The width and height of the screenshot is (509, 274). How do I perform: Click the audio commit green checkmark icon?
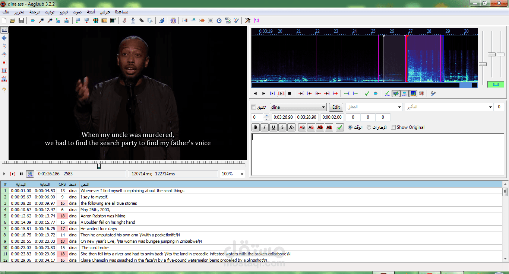[367, 93]
